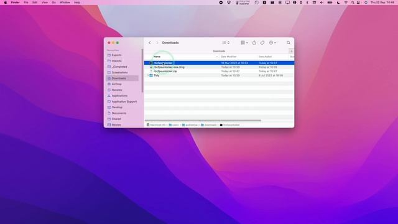Click the sidebar vertical scrollbar
Image resolution: width=398 pixels, height=224 pixels.
pos(142,70)
